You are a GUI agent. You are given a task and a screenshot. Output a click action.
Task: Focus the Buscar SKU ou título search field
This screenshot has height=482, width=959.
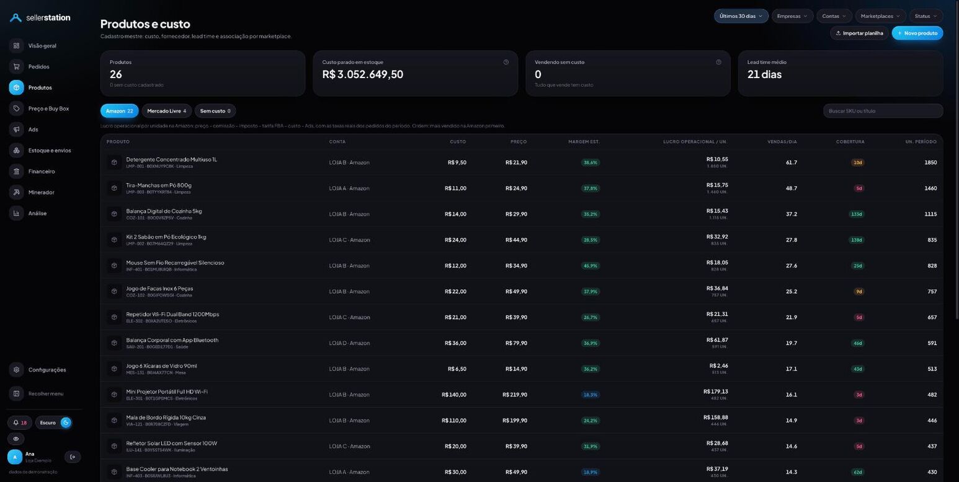(x=883, y=111)
